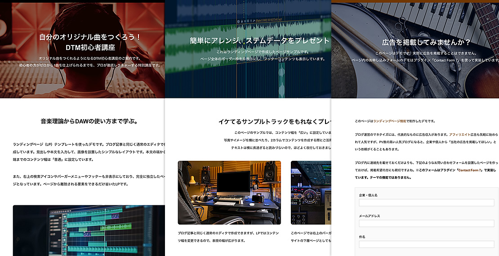Click the hero line 自分のオリジナル曲をつくろう！
Image resolution: width=499 pixels, height=256 pixels.
(x=90, y=37)
